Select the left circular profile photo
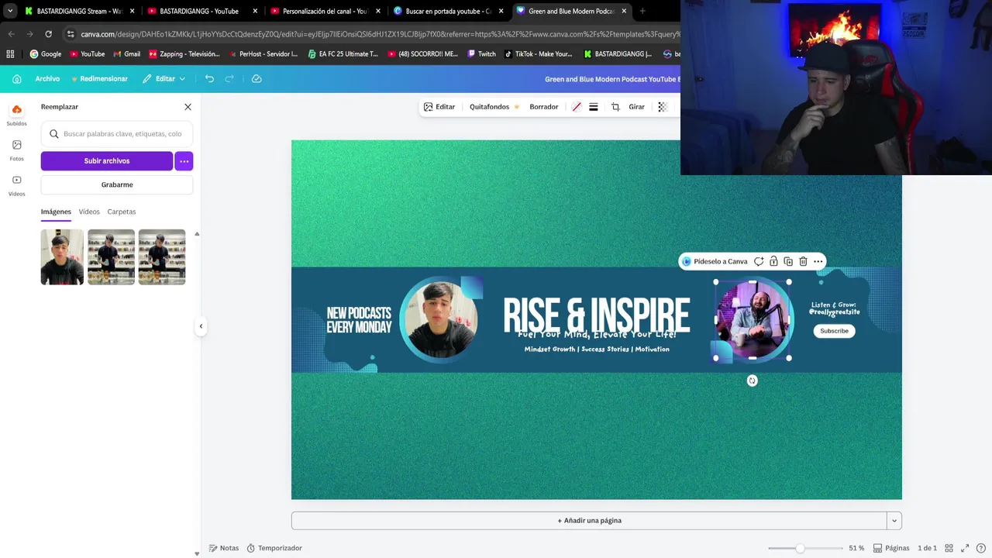Image resolution: width=992 pixels, height=558 pixels. 439,320
